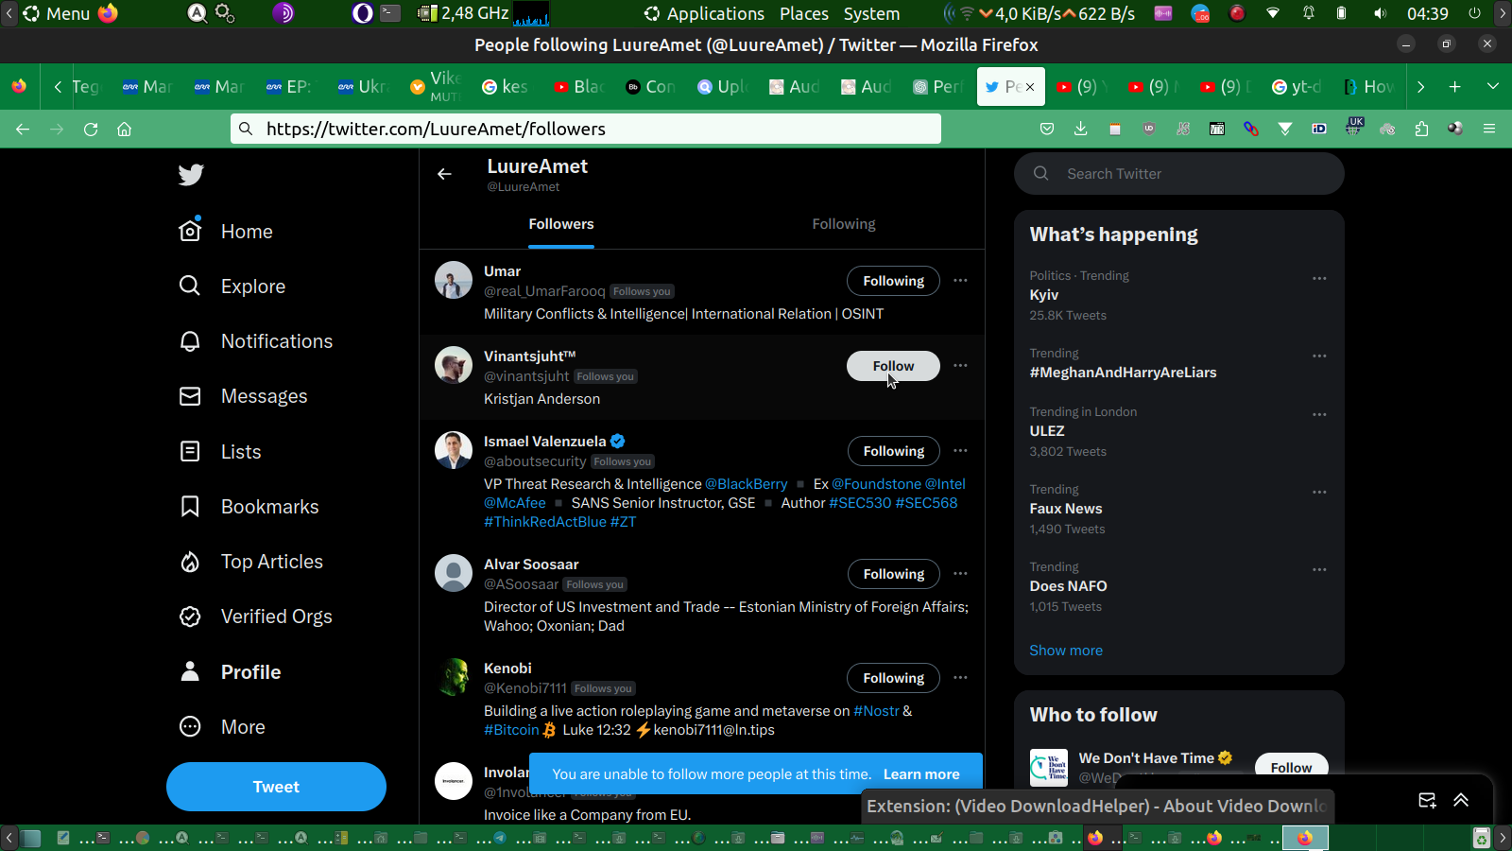Click the Twitter bird logo
Screen dimensions: 1512x851
(191, 175)
